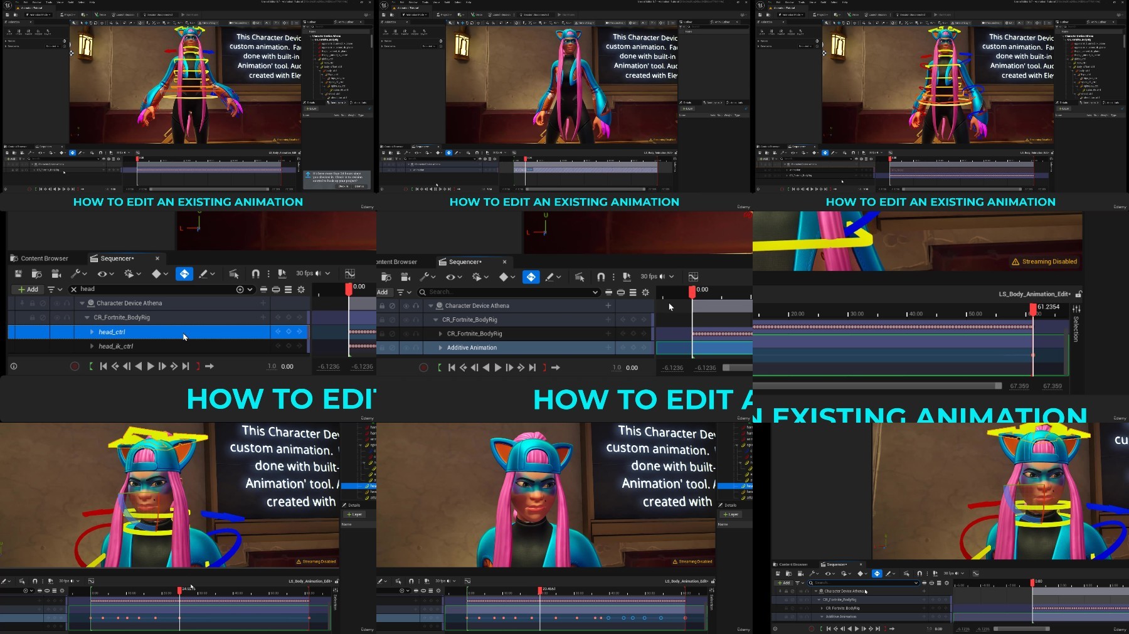This screenshot has width=1129, height=634.
Task: Open eye View Options in head-filtered Sequencer toolbar
Action: pyautogui.click(x=105, y=273)
